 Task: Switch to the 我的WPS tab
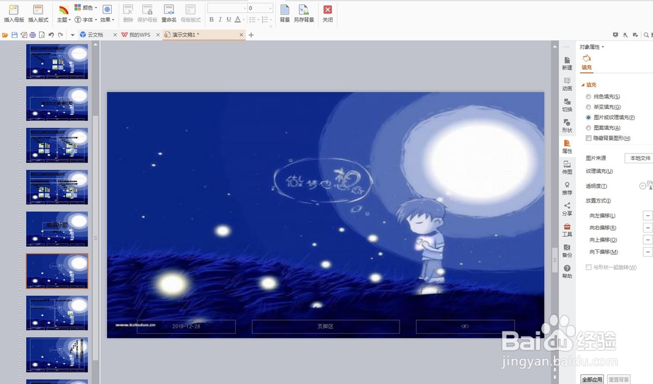pos(139,35)
